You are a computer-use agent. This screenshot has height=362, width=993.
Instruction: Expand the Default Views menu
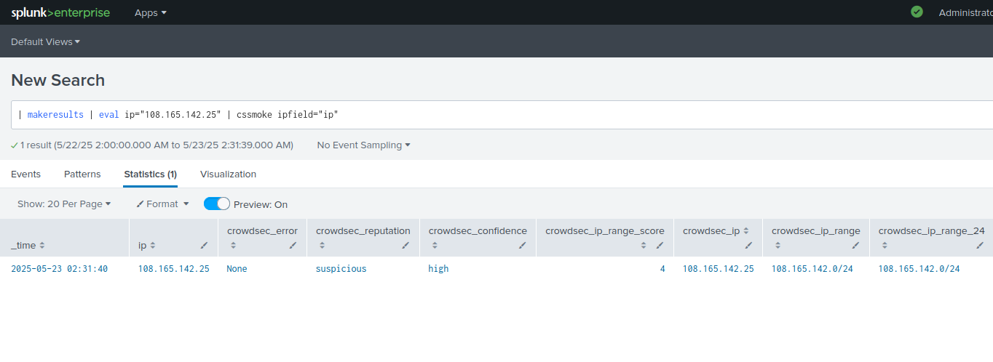[45, 42]
